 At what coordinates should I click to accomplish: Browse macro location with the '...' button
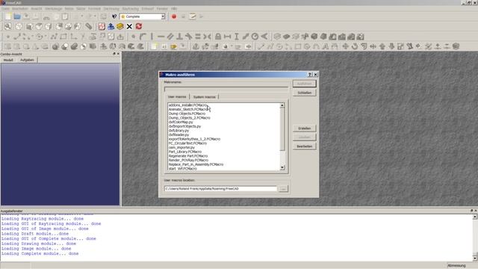[x=283, y=189]
